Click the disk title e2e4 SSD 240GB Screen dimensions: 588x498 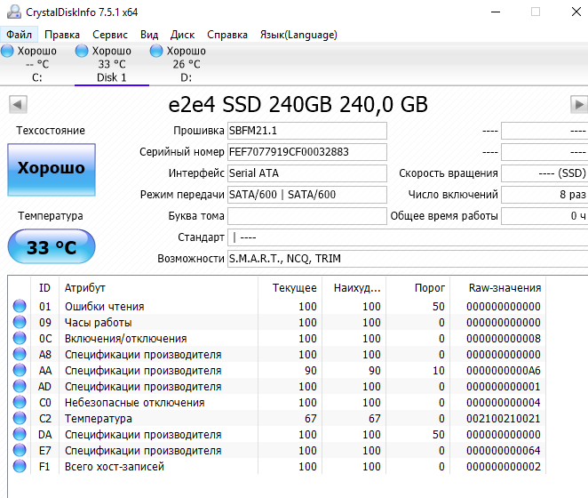pyautogui.click(x=298, y=104)
